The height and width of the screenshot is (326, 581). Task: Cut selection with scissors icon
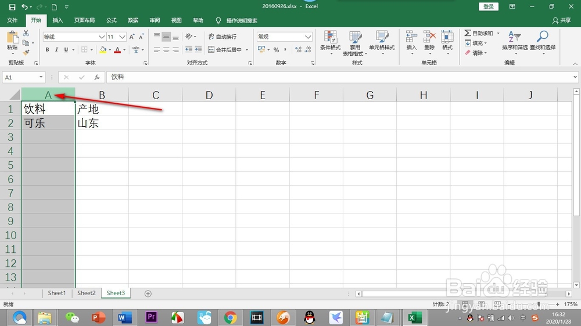(x=26, y=33)
